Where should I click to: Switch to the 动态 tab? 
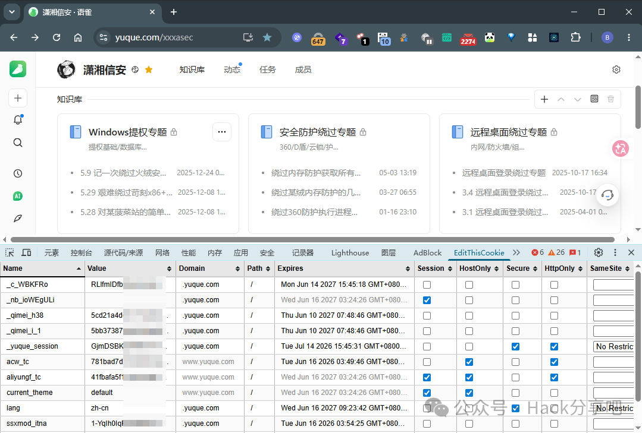(232, 69)
